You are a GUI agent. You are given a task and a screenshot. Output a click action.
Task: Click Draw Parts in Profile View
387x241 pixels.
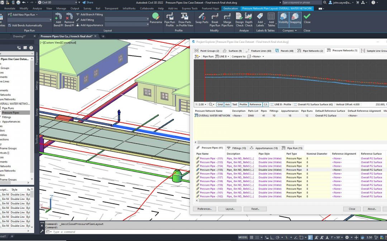point(185,20)
